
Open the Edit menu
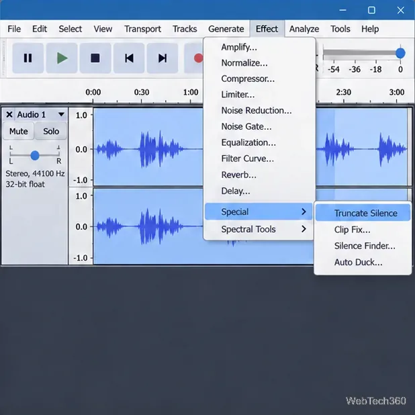[x=40, y=29]
